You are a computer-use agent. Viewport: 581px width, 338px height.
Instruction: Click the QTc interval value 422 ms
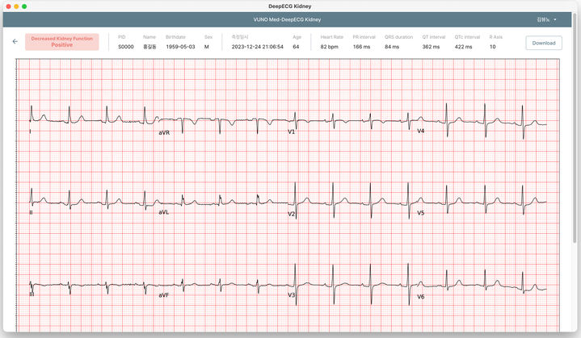[x=464, y=48]
